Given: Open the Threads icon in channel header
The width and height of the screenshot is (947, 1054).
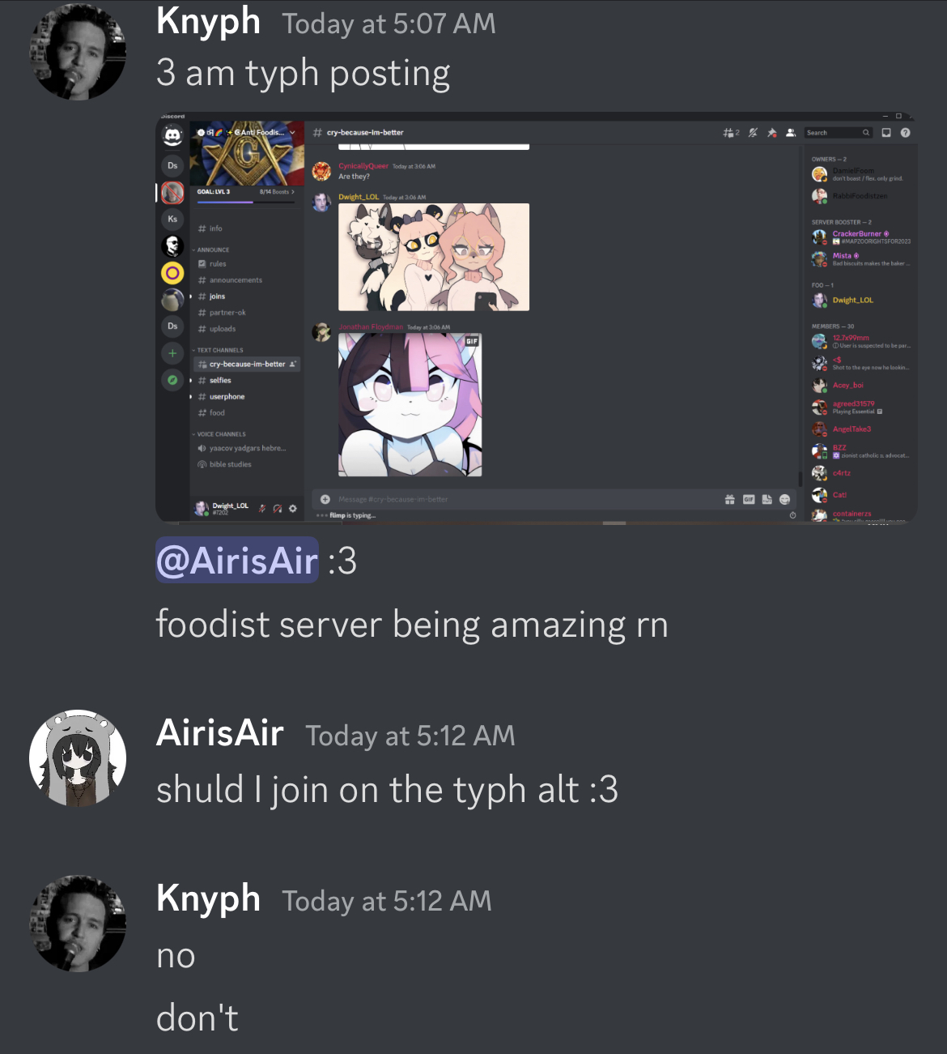Looking at the screenshot, I should 731,133.
